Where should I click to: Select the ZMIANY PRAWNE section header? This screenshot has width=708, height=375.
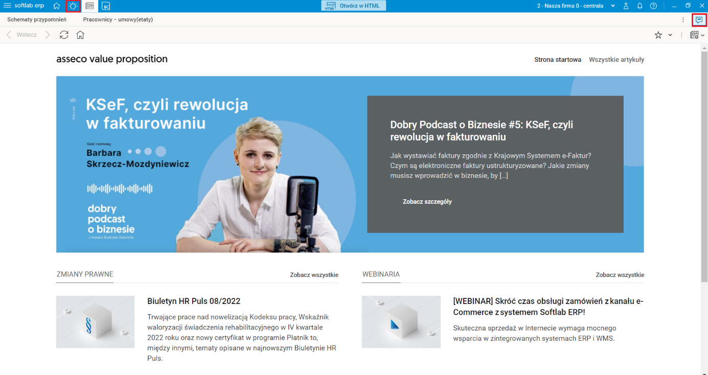coord(85,274)
